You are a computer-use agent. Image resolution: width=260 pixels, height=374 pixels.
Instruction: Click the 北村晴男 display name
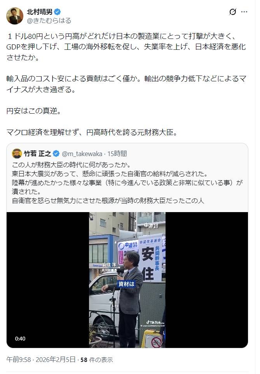(x=40, y=12)
